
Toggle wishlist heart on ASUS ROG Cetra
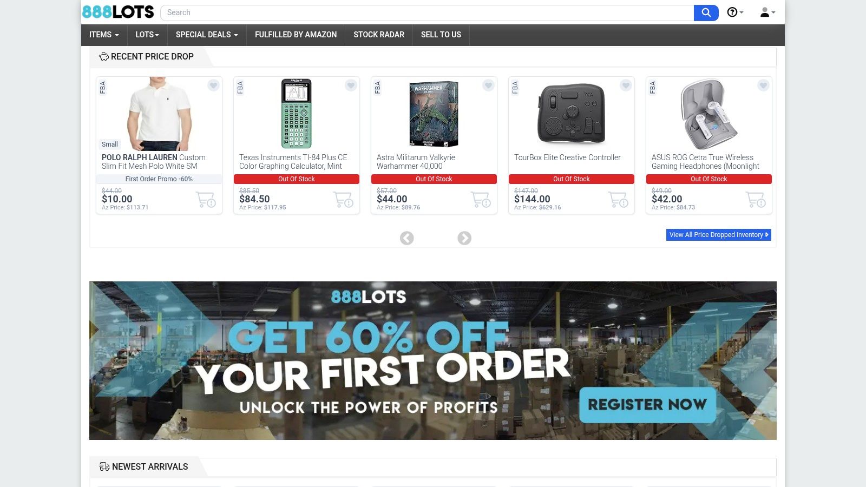point(764,85)
